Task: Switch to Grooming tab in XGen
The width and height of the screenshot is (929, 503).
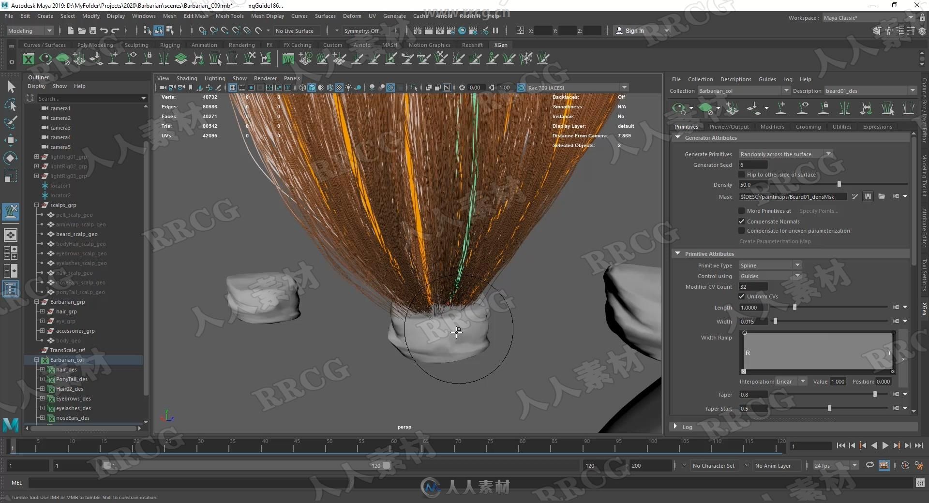Action: 808,127
